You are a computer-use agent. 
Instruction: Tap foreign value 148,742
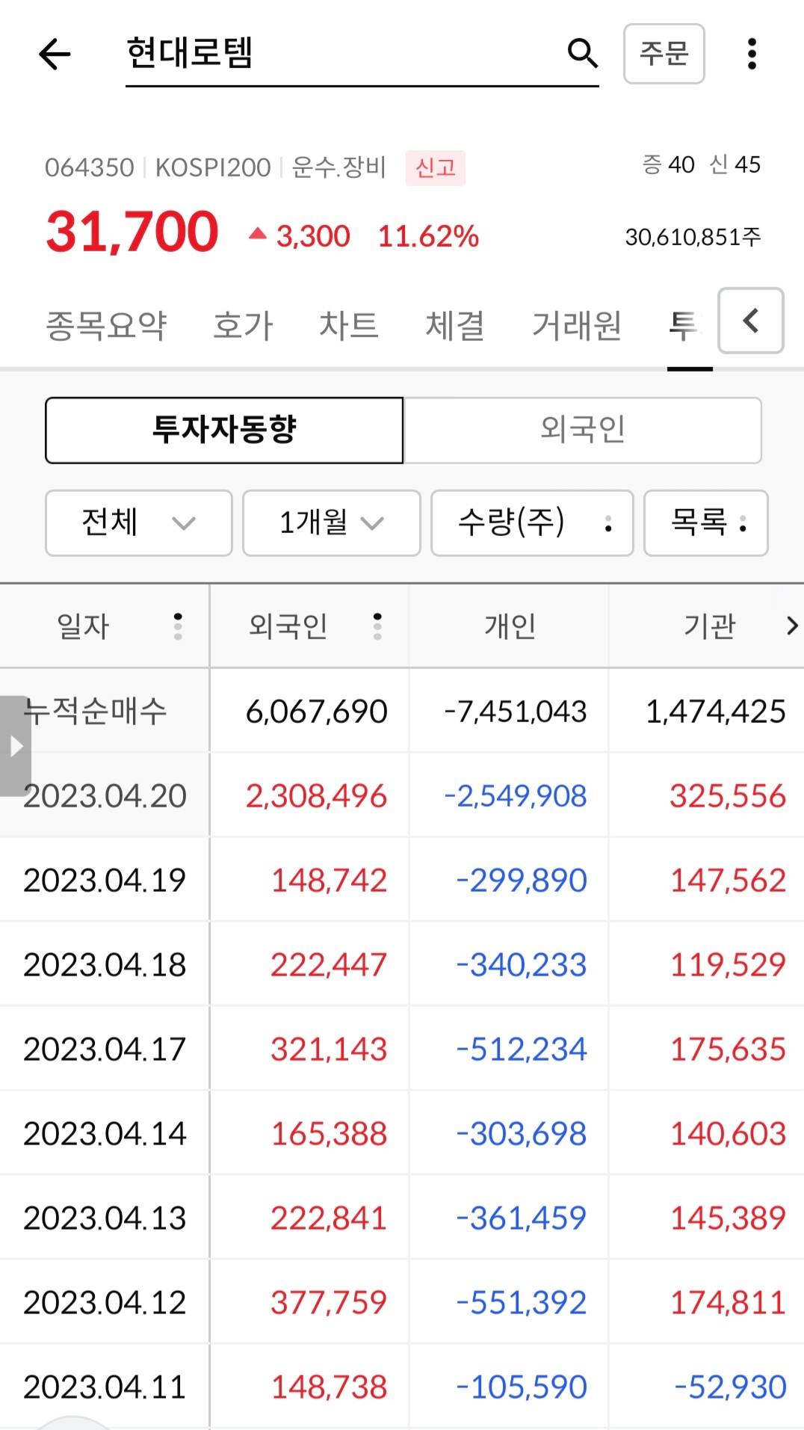(329, 881)
